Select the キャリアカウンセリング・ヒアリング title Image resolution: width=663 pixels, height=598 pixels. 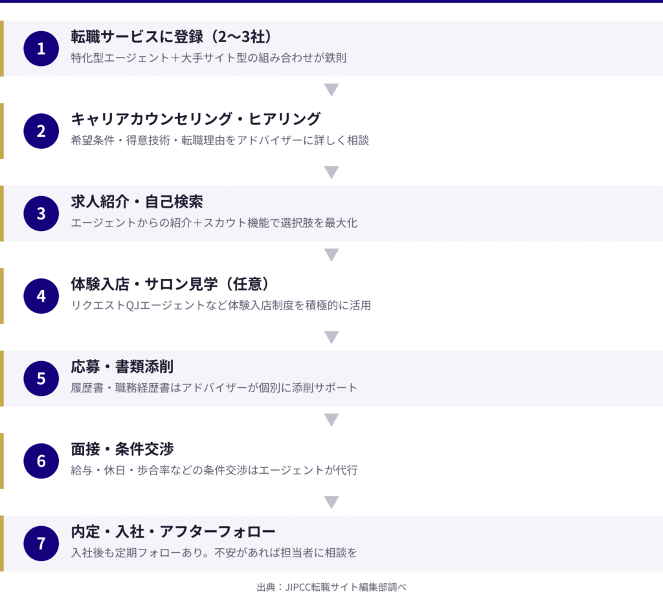196,119
